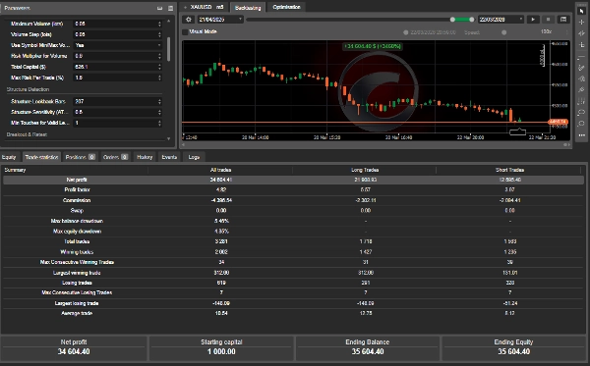590x366 pixels.
Task: Adjust Structure Sensitivity stepper arrows
Action: click(x=159, y=112)
